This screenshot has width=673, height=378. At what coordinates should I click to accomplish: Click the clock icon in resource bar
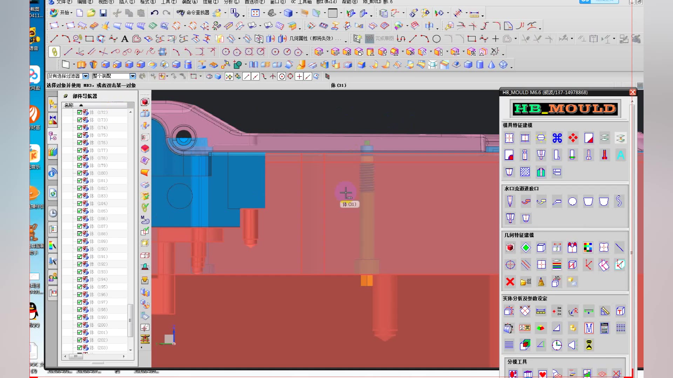(53, 213)
